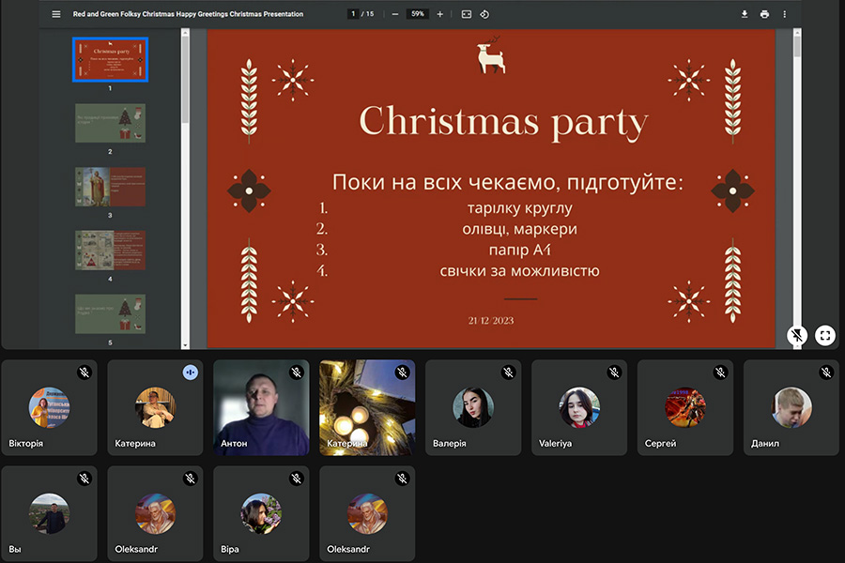Zoom in using the plus button
Image resolution: width=845 pixels, height=563 pixels.
440,14
